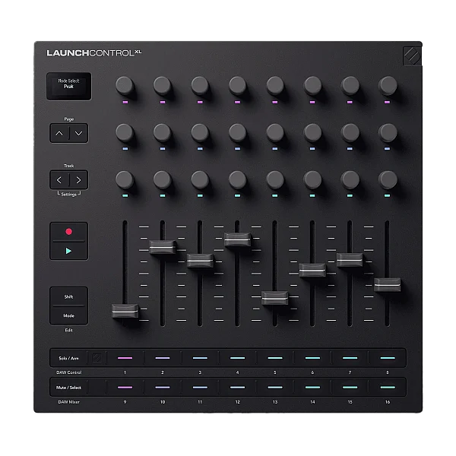Select Track right arrow button
The width and height of the screenshot is (456, 456).
78,180
